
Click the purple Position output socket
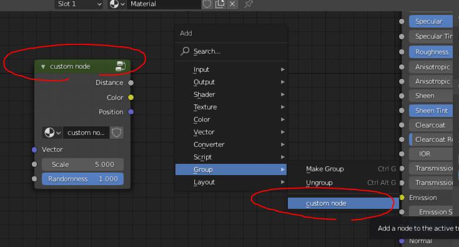[x=131, y=112]
